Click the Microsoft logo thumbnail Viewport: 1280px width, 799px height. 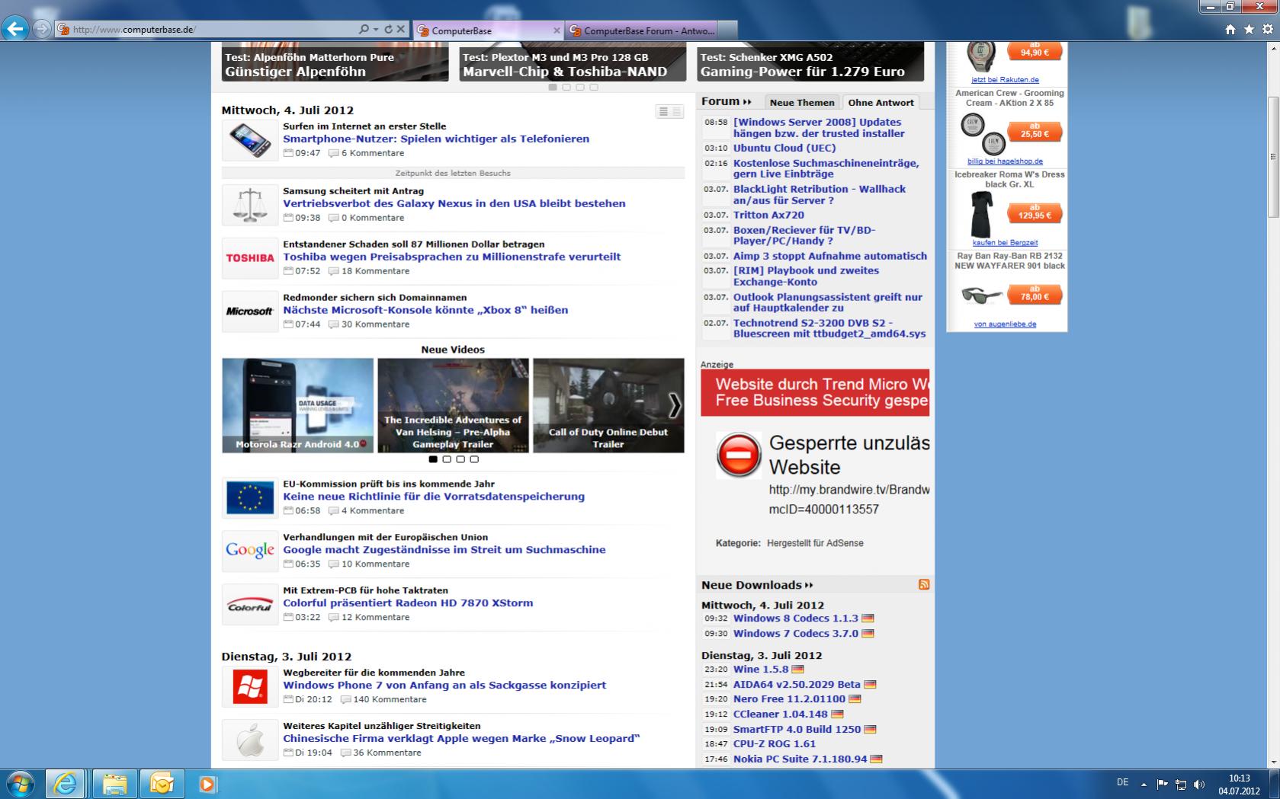[x=250, y=312]
